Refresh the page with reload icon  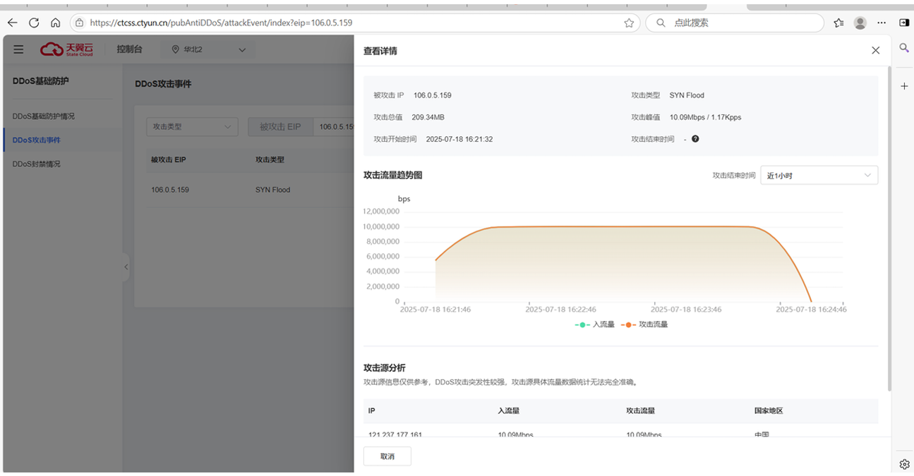point(34,23)
